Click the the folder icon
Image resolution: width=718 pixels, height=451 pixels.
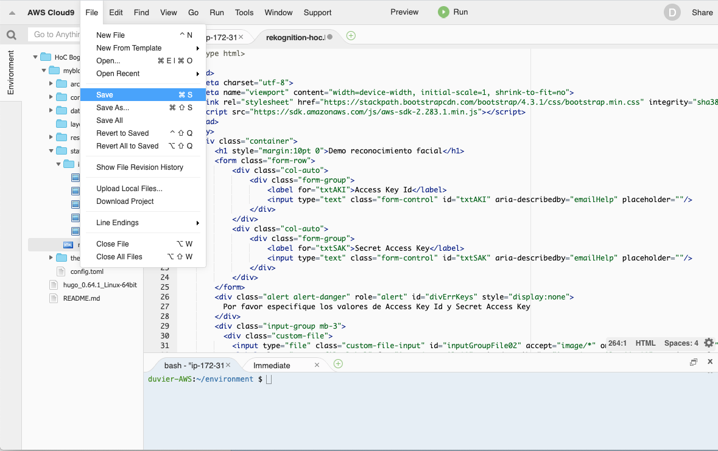pos(62,258)
